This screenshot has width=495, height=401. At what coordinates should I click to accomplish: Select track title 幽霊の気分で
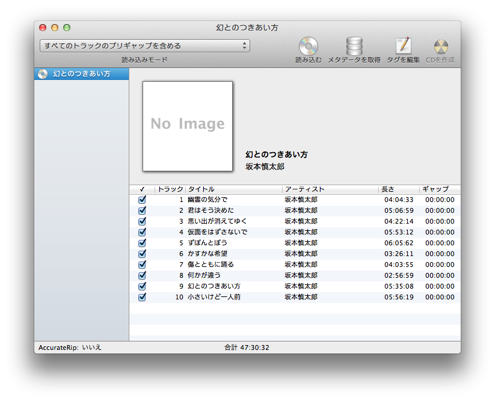pyautogui.click(x=208, y=200)
